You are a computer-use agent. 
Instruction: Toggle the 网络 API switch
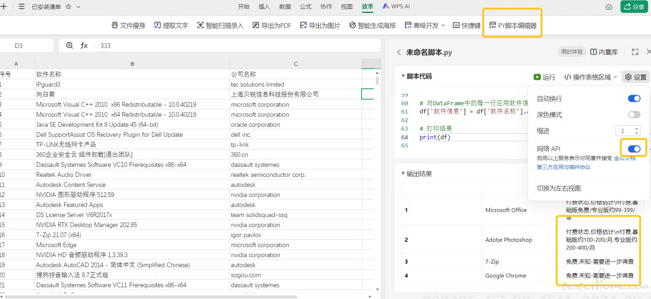tap(634, 149)
